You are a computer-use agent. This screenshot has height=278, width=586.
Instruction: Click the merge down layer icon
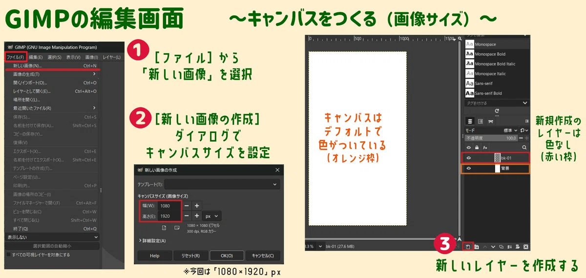coord(510,247)
